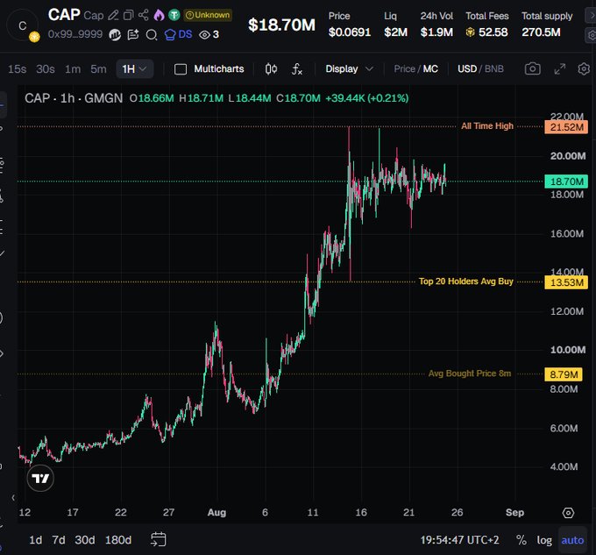Click the CAP token avatar circle
Image resolution: width=596 pixels, height=555 pixels.
tap(23, 25)
